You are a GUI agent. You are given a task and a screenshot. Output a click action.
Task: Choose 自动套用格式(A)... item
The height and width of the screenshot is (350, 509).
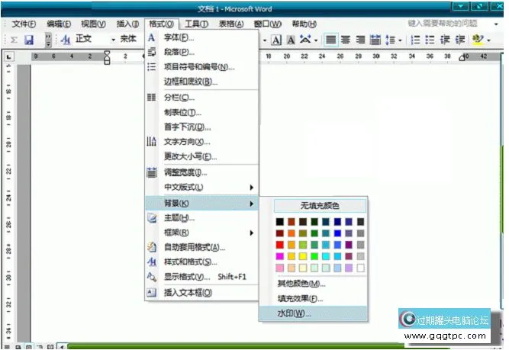(201, 248)
